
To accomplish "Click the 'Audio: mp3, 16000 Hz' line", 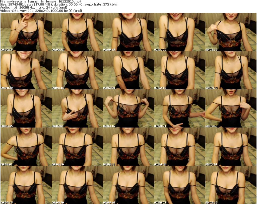I will point(34,8).
